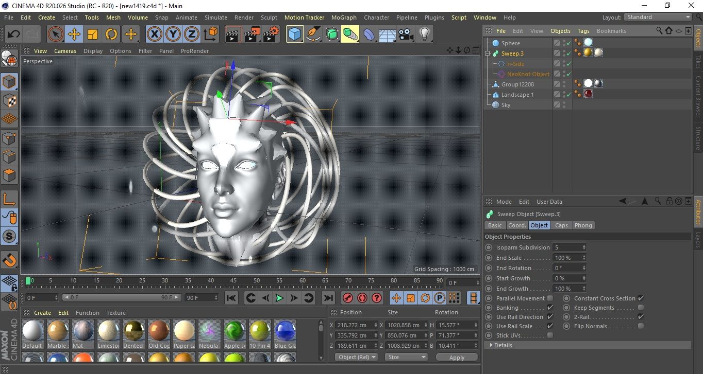This screenshot has width=703, height=374.
Task: Add a Cube primitive object
Action: tap(294, 34)
